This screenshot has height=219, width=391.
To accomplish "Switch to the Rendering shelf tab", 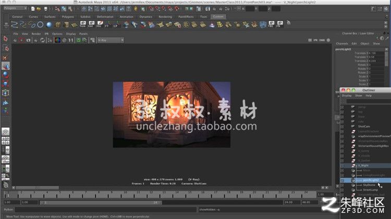I will [165, 17].
